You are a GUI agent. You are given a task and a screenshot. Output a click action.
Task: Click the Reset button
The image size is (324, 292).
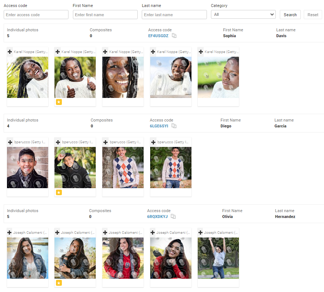click(x=313, y=15)
